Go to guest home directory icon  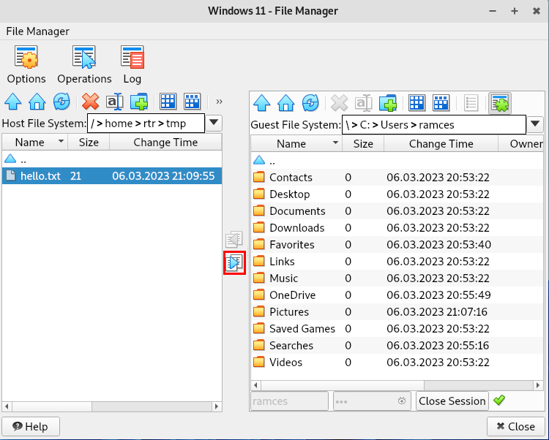pyautogui.click(x=286, y=103)
